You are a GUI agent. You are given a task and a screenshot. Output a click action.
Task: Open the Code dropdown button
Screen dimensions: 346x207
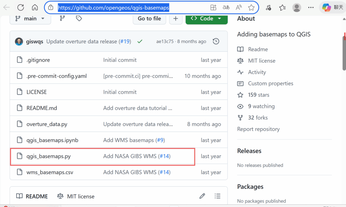[206, 19]
